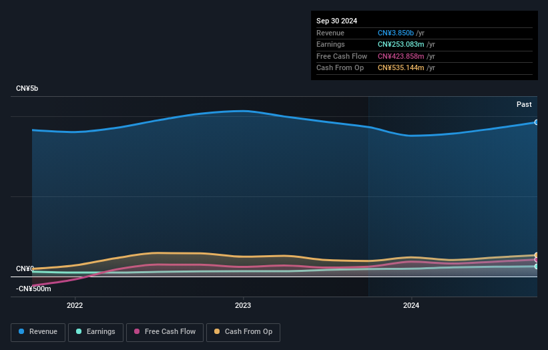The image size is (548, 350).
Task: Click the Past label in the chart
Action: pos(524,104)
